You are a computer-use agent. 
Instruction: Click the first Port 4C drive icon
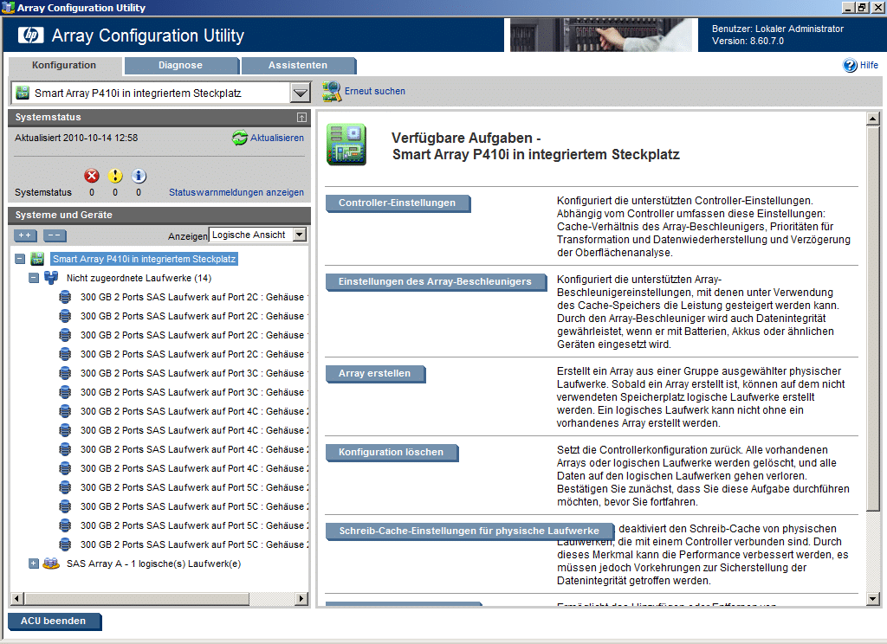click(x=65, y=411)
